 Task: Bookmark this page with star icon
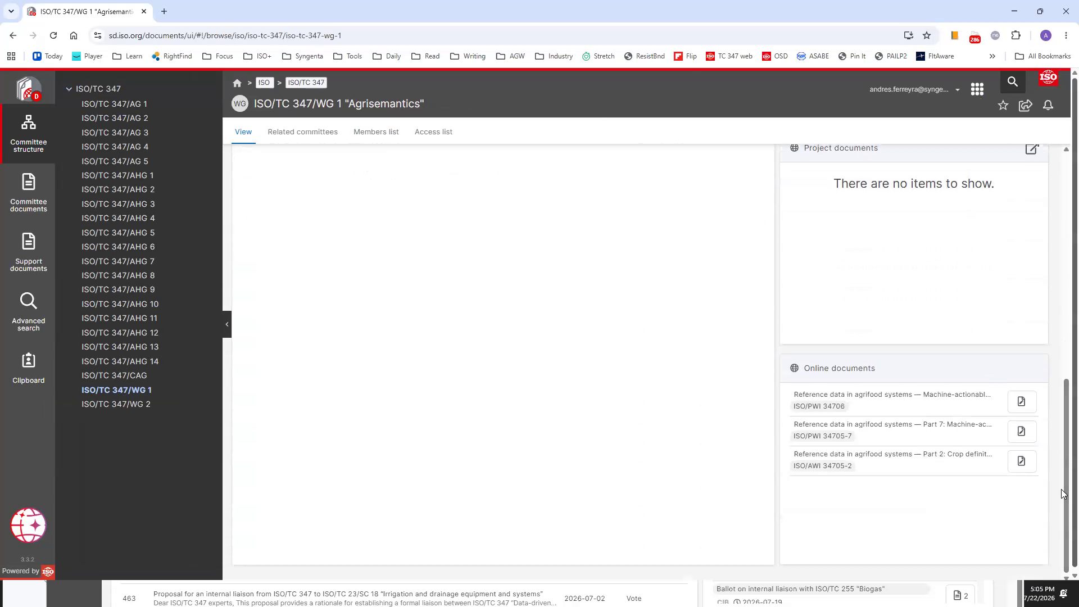[x=927, y=35]
